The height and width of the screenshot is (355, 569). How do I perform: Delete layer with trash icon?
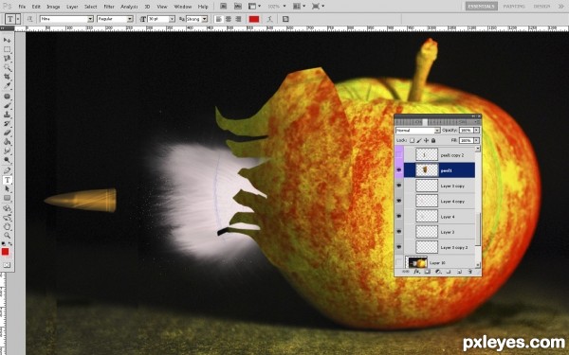(470, 272)
